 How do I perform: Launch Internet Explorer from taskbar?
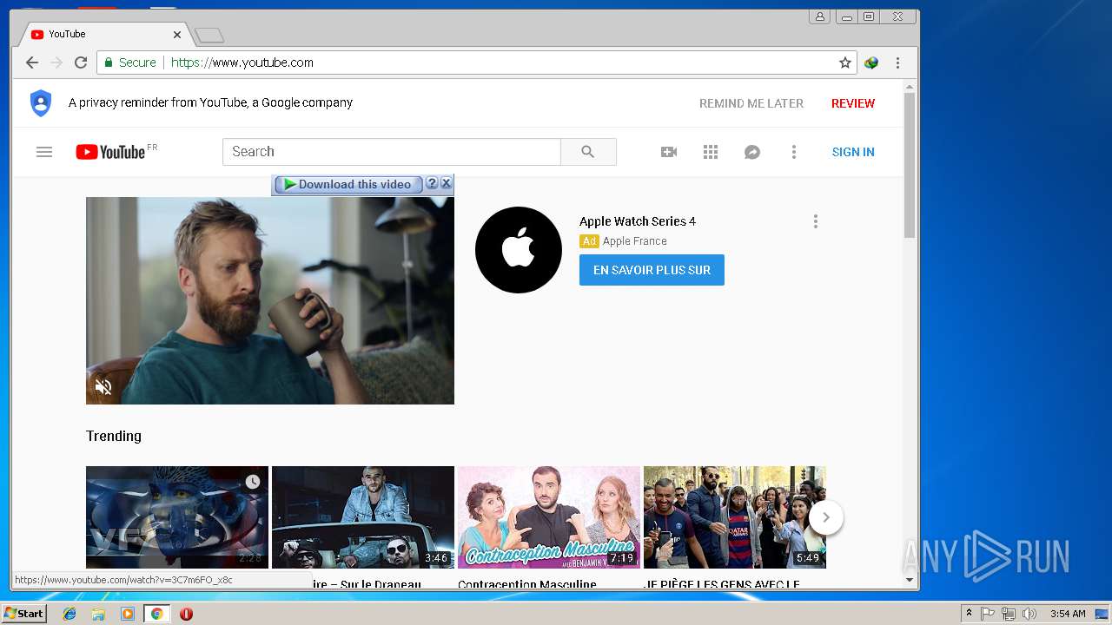point(69,614)
